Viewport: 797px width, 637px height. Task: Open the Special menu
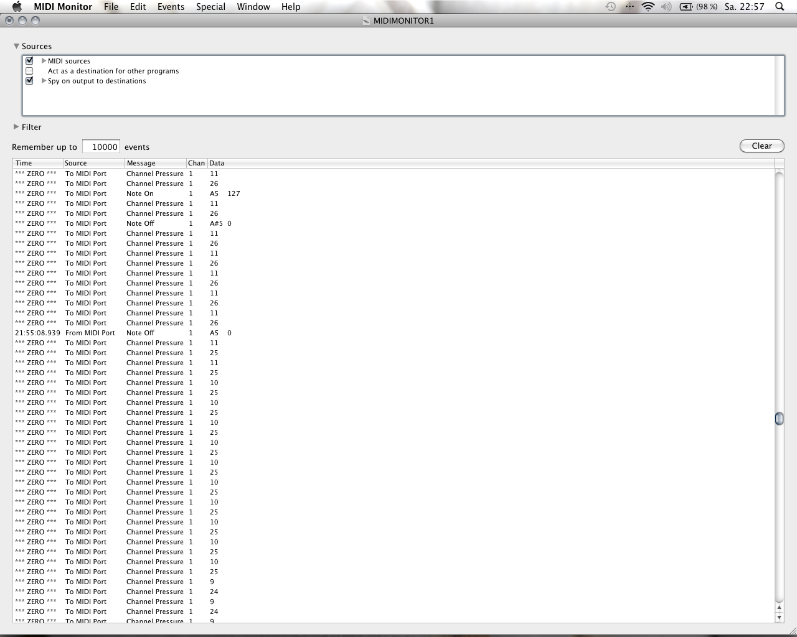point(211,7)
